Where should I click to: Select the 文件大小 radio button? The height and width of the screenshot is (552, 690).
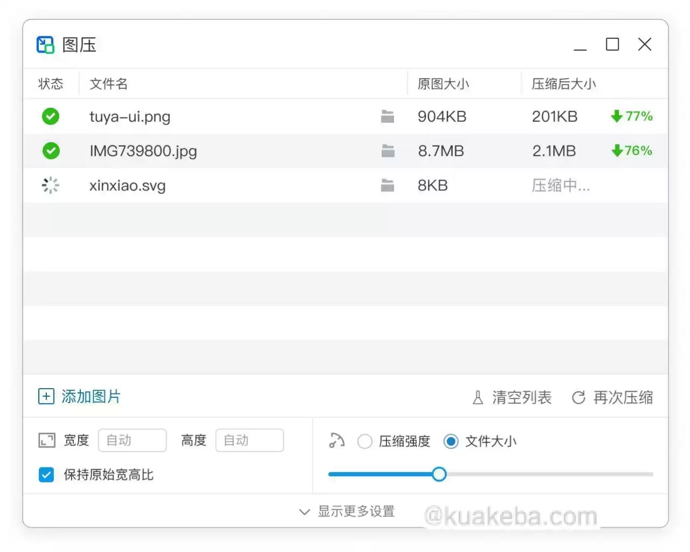tap(451, 441)
